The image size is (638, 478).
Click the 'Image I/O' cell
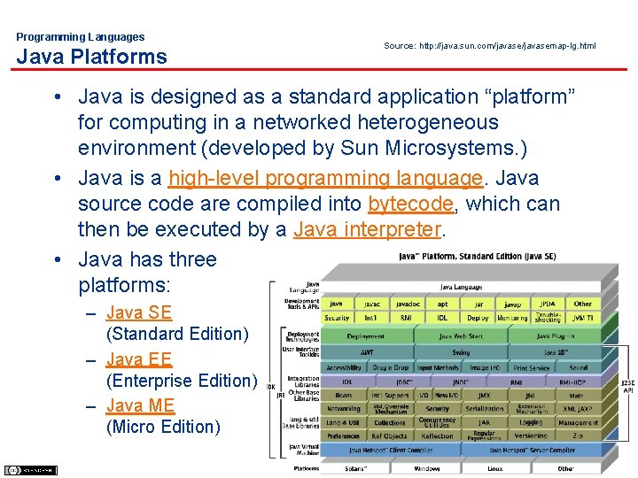pyautogui.click(x=484, y=367)
